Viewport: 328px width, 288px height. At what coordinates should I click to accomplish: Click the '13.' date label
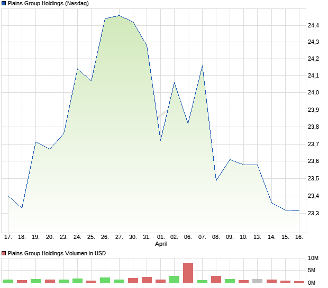pos(257,237)
